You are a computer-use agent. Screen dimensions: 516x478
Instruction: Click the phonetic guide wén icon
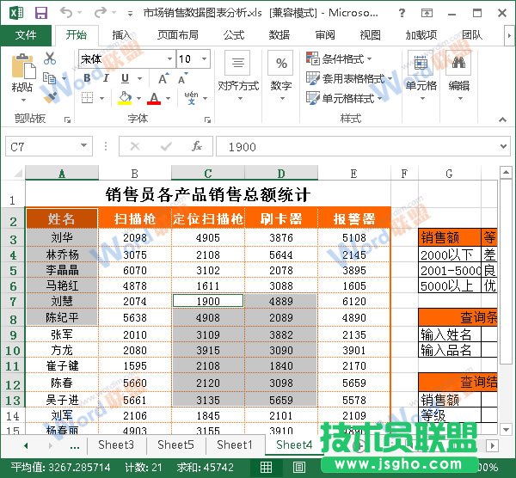coord(192,98)
